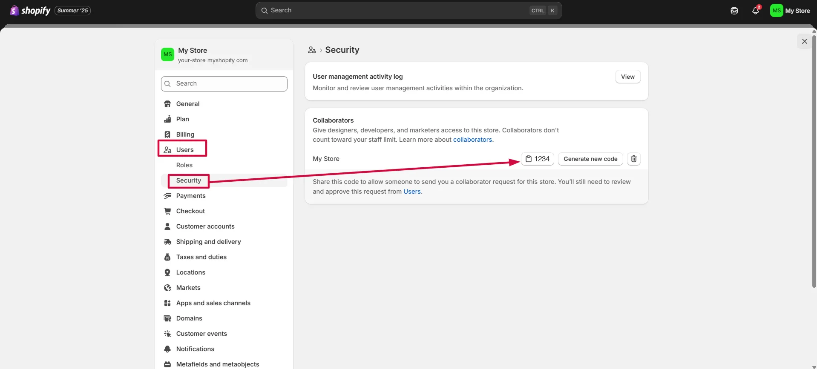This screenshot has height=369, width=817.
Task: Click the page vertical scrollbar
Action: pos(814,162)
